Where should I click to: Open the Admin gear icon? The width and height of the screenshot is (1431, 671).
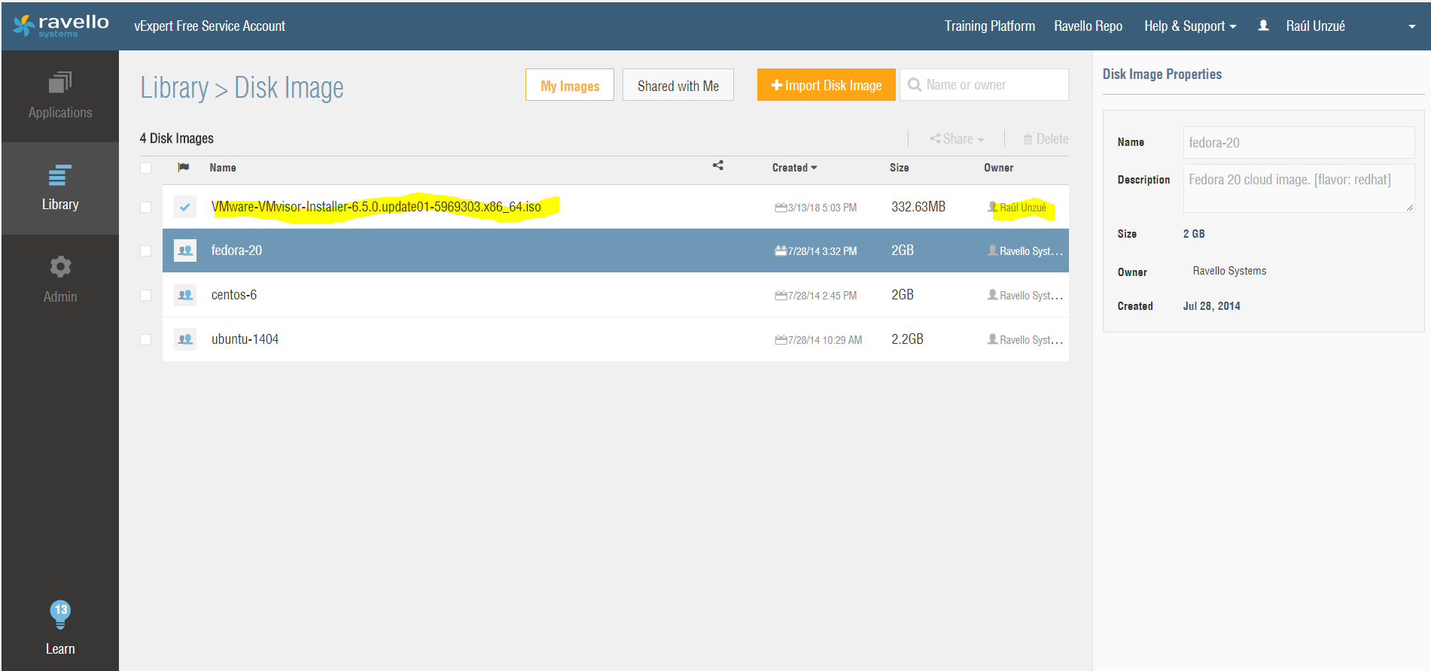tap(60, 267)
